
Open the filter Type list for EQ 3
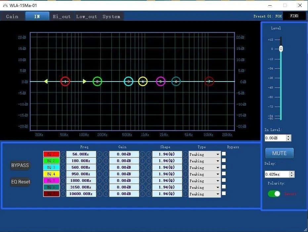tap(204, 168)
